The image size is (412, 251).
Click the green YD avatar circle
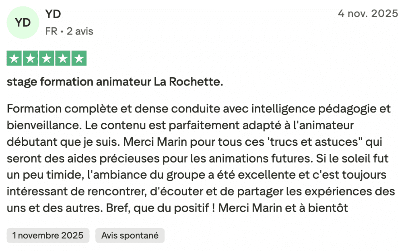click(23, 23)
